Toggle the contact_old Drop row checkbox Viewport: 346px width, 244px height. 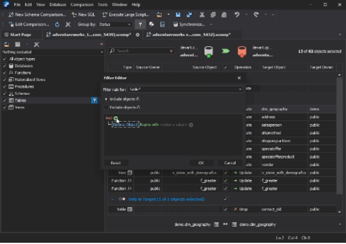point(225,209)
